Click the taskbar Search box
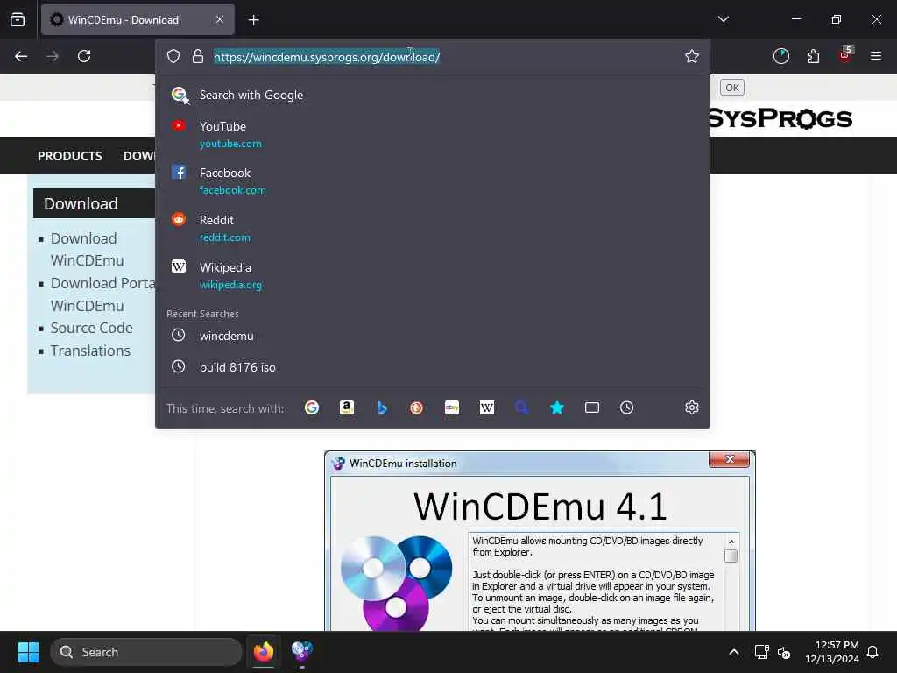897x673 pixels. click(146, 652)
